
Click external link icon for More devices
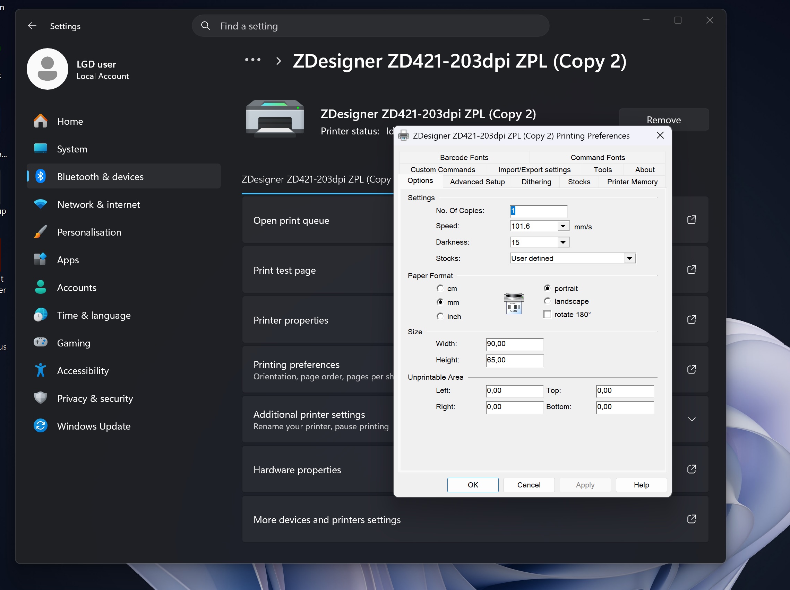pos(692,519)
